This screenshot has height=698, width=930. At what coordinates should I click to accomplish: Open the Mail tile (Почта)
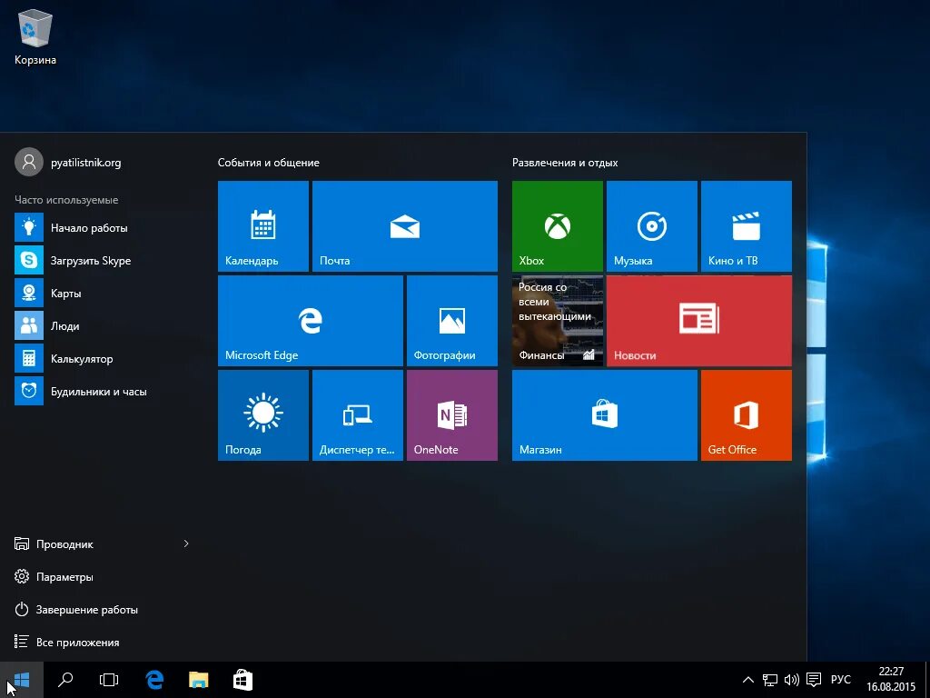[x=404, y=226]
